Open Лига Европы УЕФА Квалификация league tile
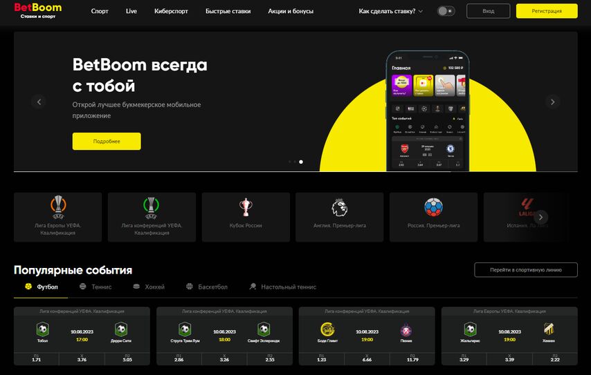 [x=57, y=217]
